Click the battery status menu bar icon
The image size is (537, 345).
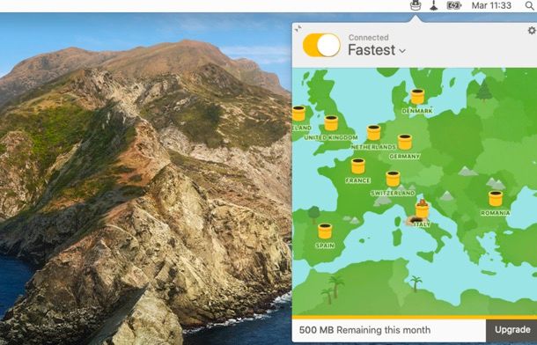click(x=454, y=5)
